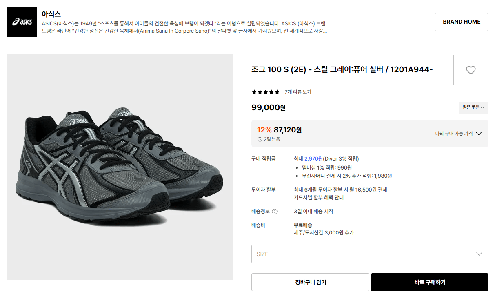Click the five-star rating icons

pos(266,92)
